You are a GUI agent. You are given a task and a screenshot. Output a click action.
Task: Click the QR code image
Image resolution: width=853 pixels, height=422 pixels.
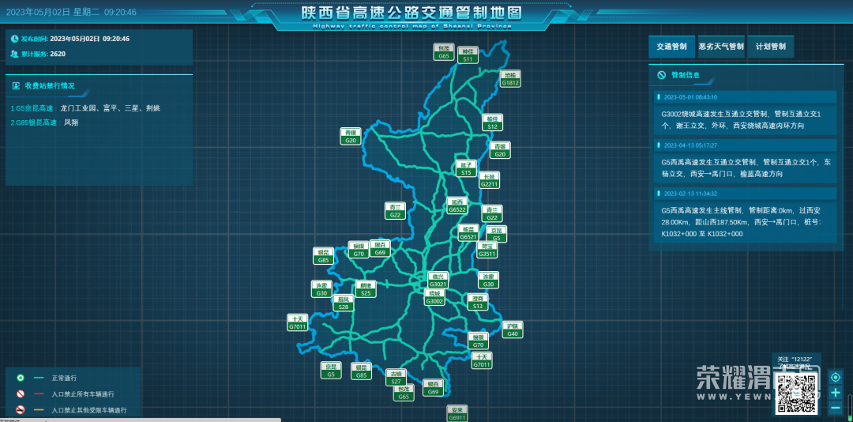[x=798, y=393]
